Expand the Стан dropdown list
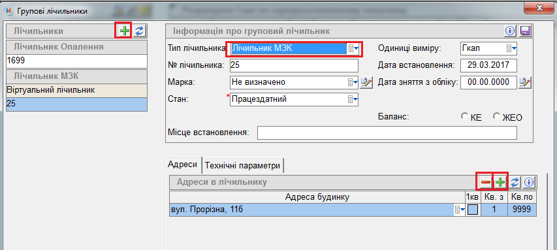This screenshot has height=250, width=557. tap(353, 99)
